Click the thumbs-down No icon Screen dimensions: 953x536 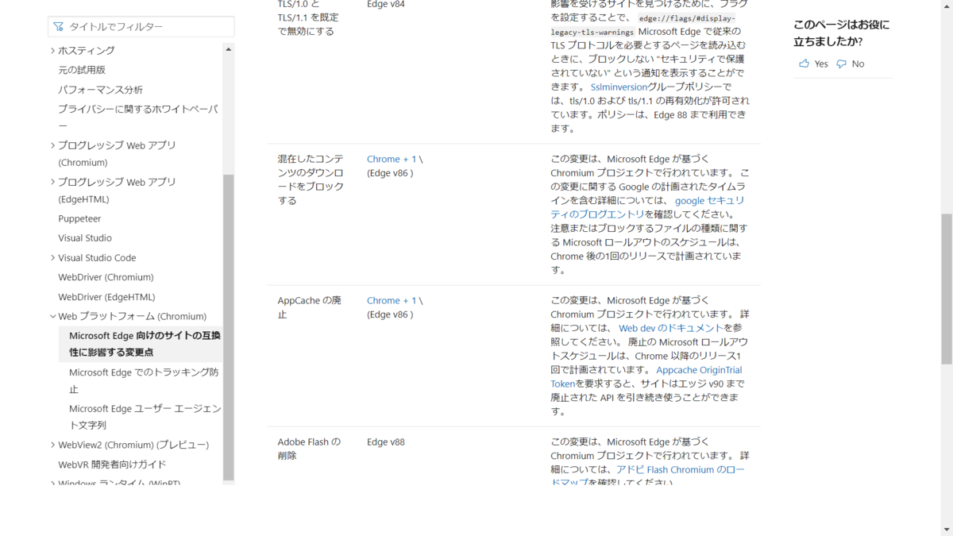point(841,64)
